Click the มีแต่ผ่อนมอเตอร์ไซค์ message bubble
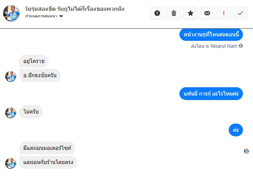Screen dimensions: 253x180 pyautogui.click(x=47, y=148)
